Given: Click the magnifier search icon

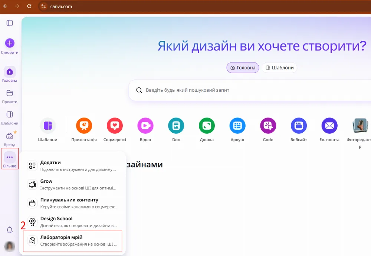Looking at the screenshot, I should 139,90.
